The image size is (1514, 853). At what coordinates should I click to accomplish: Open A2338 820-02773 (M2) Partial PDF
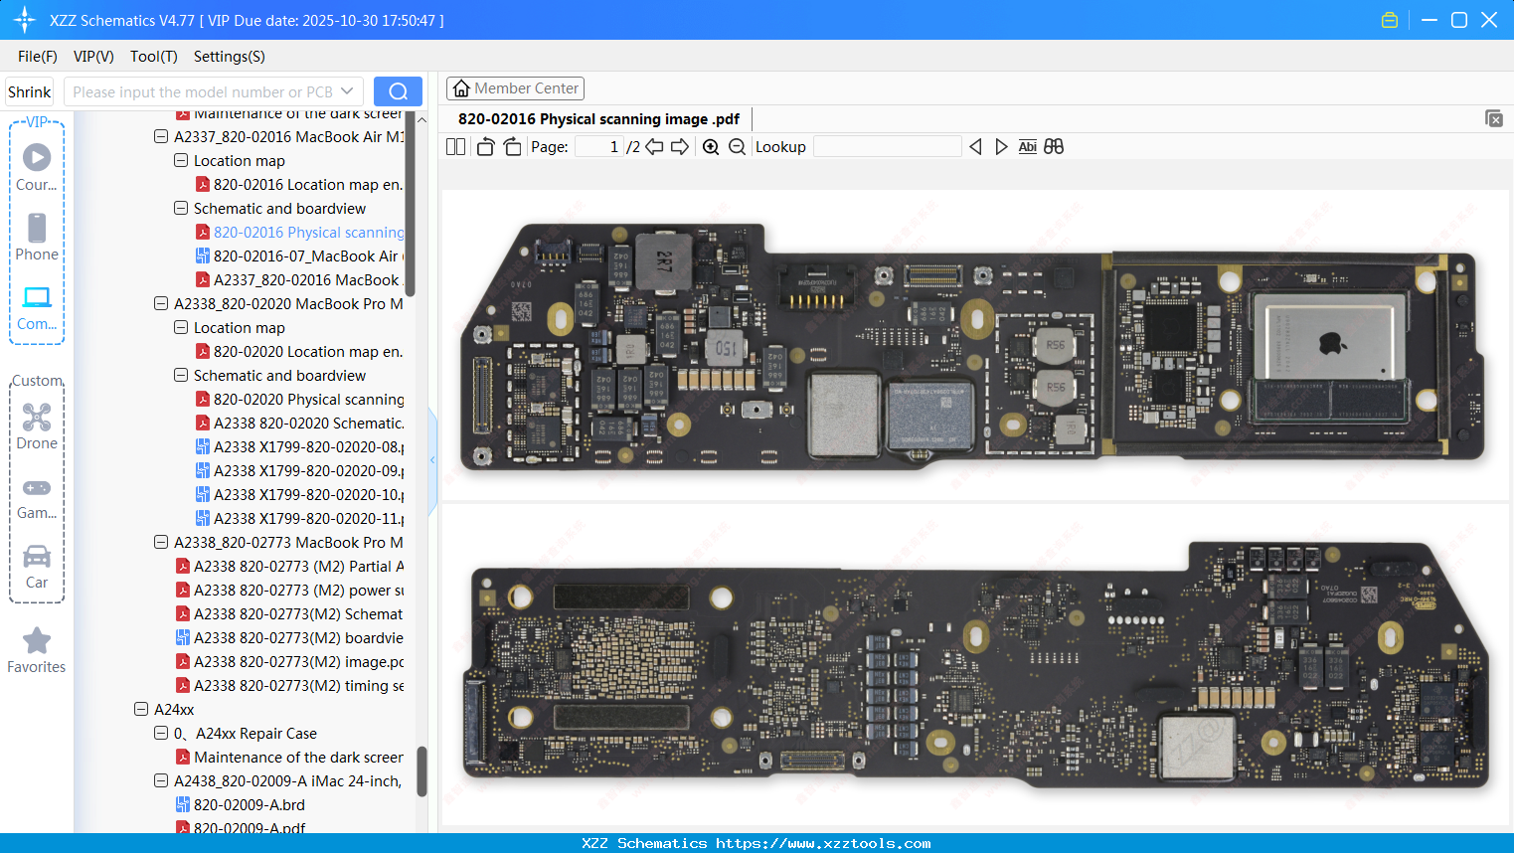click(289, 567)
